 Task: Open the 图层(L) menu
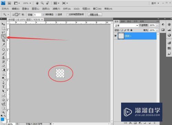(x=35, y=9)
